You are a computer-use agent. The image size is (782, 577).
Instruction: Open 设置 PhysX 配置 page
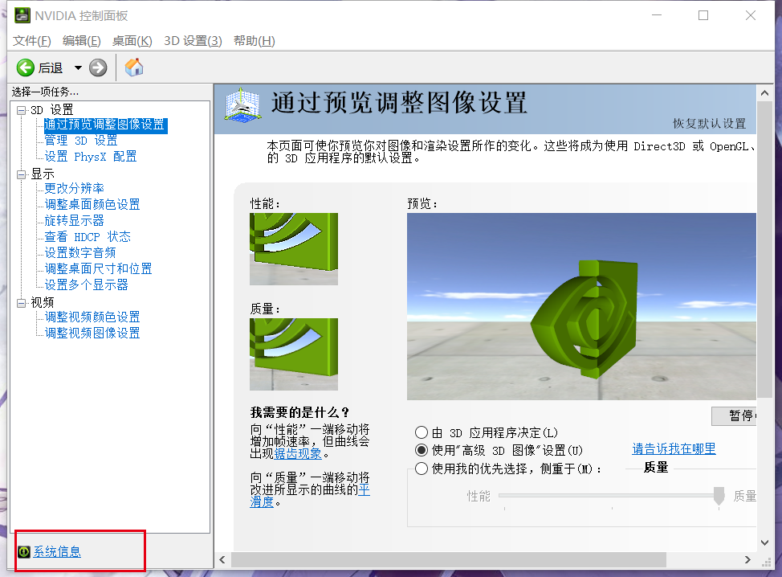(90, 156)
